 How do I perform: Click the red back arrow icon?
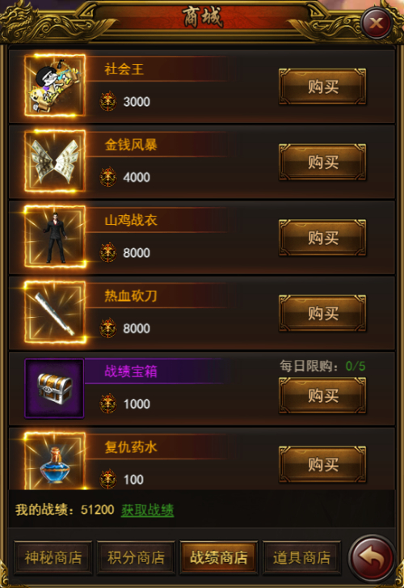coord(372,558)
